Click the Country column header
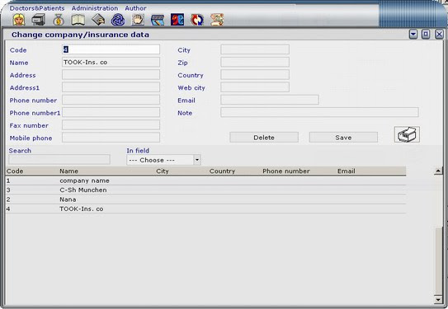The height and width of the screenshot is (309, 448). 222,171
